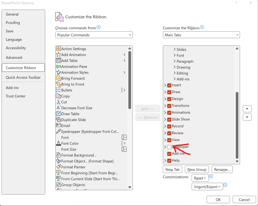Open the Main Tabs dropdown
This screenshot has width=258, height=206.
pyautogui.click(x=201, y=35)
